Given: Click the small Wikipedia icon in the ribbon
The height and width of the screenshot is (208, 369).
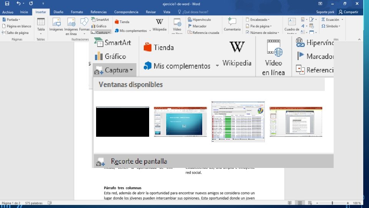Looking at the screenshot, I should pos(159,25).
